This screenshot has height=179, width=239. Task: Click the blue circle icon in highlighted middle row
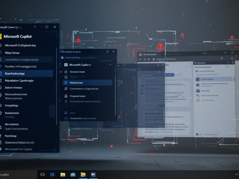tap(66, 83)
